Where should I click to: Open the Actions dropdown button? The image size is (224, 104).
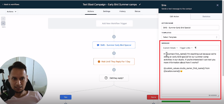pos(12,12)
